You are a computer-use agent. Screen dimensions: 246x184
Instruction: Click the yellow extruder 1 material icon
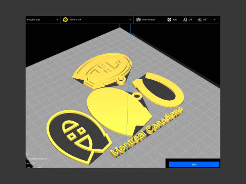click(x=65, y=19)
